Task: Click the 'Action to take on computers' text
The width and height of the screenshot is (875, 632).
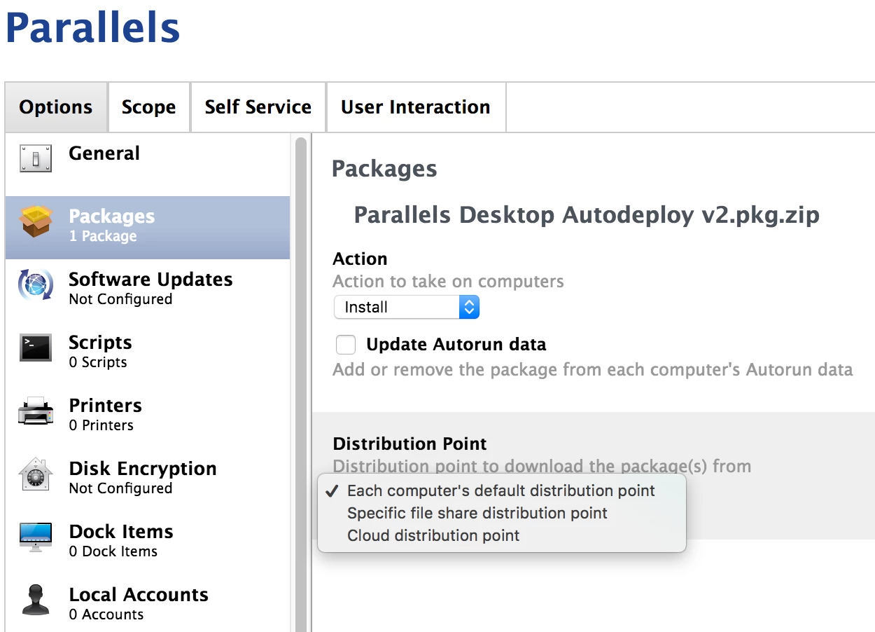Action: 448,282
